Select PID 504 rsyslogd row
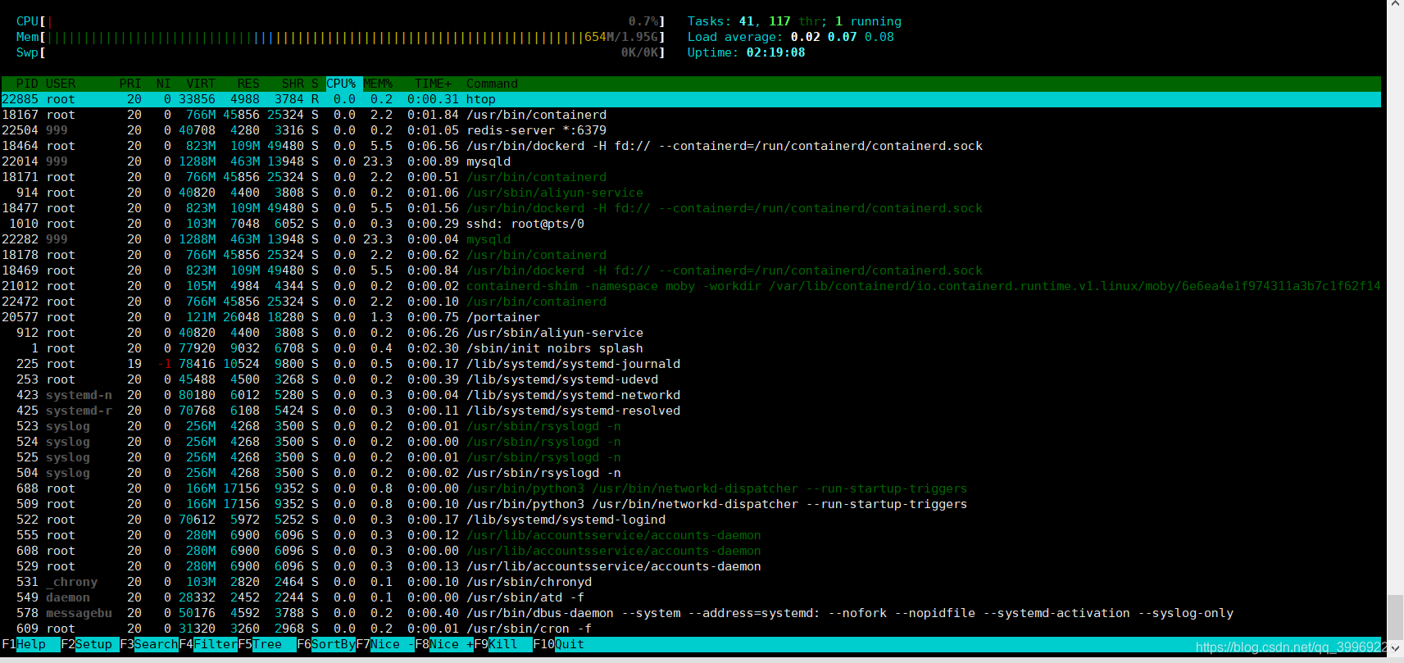The image size is (1404, 663). [691, 473]
